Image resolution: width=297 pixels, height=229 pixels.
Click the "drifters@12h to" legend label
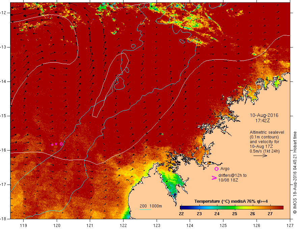click(233, 175)
